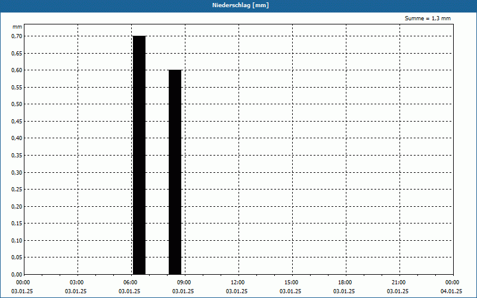Click the 0,60 mm precipitation bar
477x298 pixels.
[x=175, y=172]
